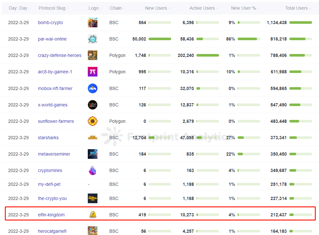Click the the-crypto-you logo
The height and width of the screenshot is (235, 319).
(93, 198)
